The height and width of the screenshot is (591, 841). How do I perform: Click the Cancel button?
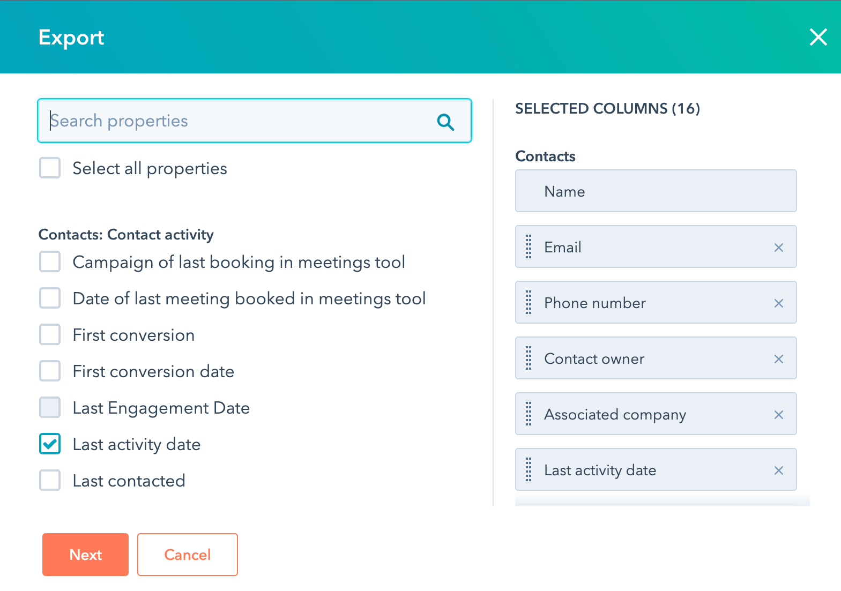click(x=187, y=554)
